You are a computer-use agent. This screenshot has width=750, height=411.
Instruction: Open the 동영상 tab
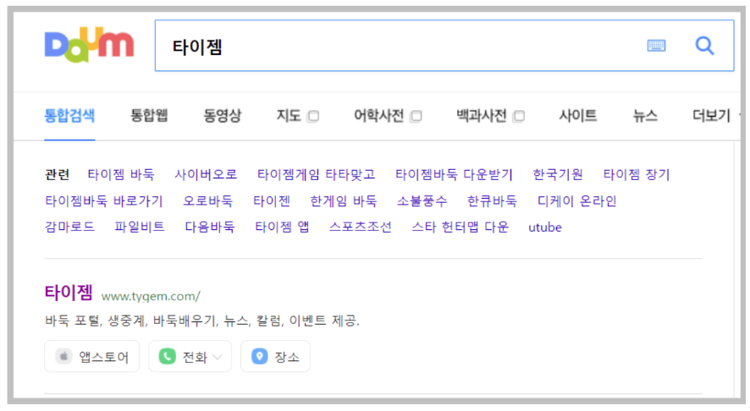tap(222, 116)
